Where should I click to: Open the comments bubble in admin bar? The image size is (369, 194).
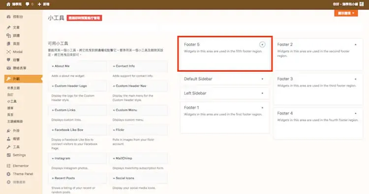click(x=28, y=4)
